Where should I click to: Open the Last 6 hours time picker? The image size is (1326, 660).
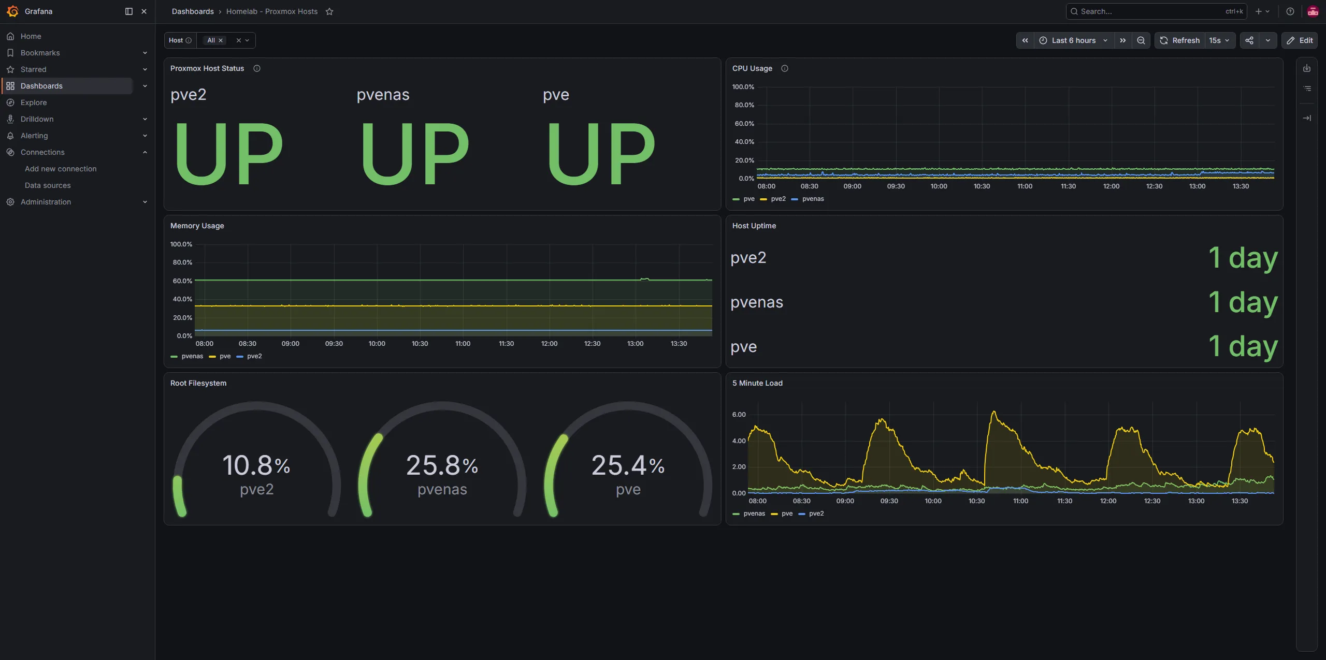tap(1074, 40)
